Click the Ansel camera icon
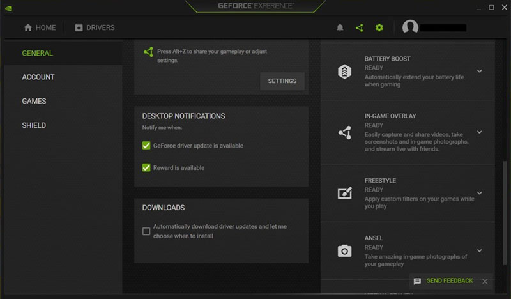The width and height of the screenshot is (511, 299). (344, 250)
